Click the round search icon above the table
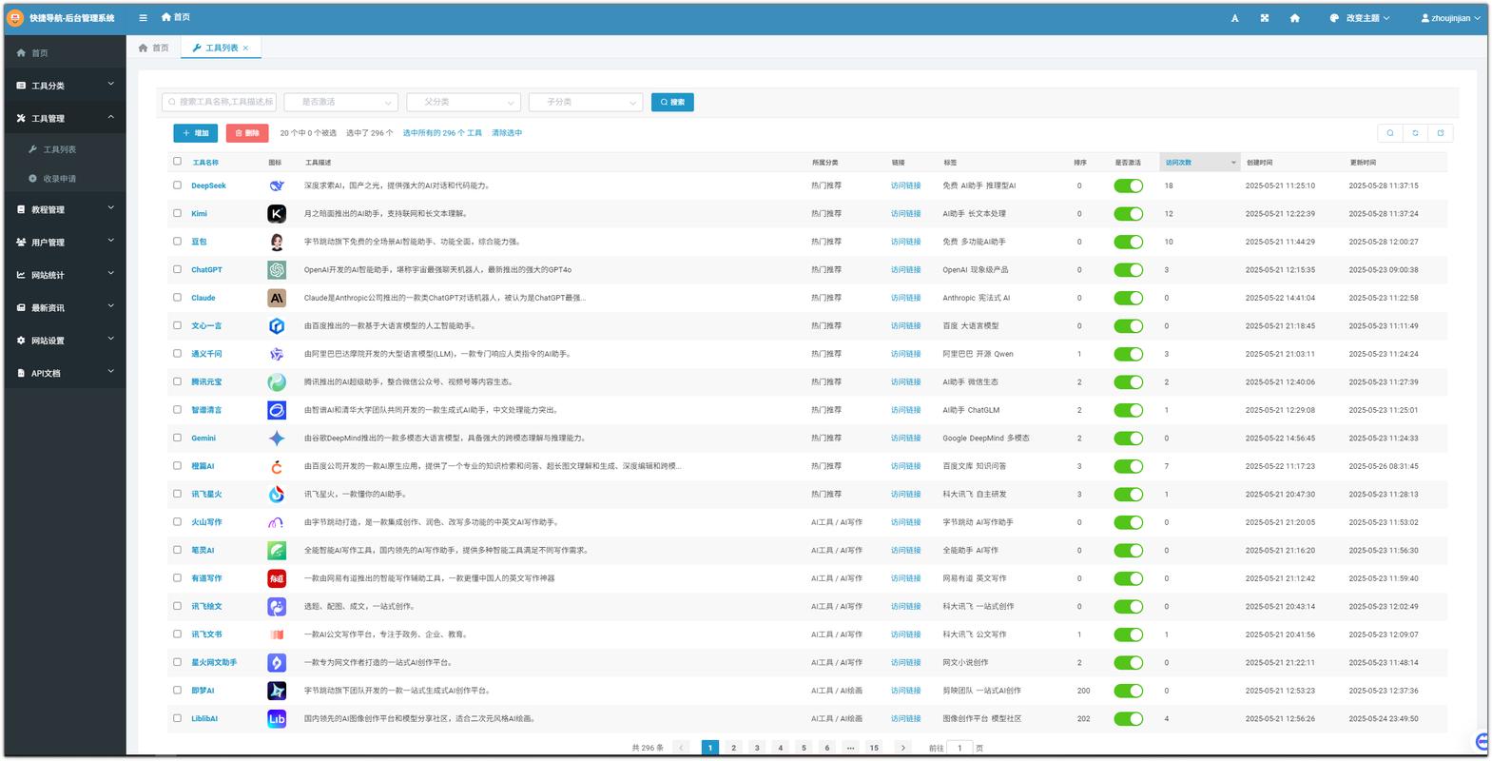This screenshot has height=761, width=1492. point(1390,133)
